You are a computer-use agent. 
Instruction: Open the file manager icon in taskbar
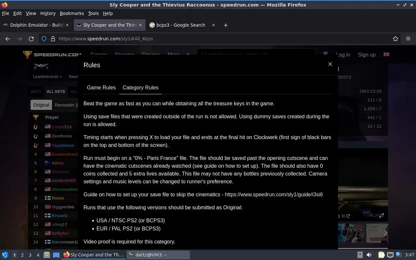click(47, 255)
